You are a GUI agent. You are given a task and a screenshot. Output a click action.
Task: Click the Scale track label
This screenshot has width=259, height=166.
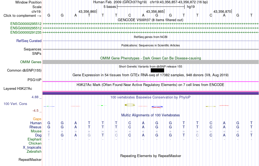37,7
